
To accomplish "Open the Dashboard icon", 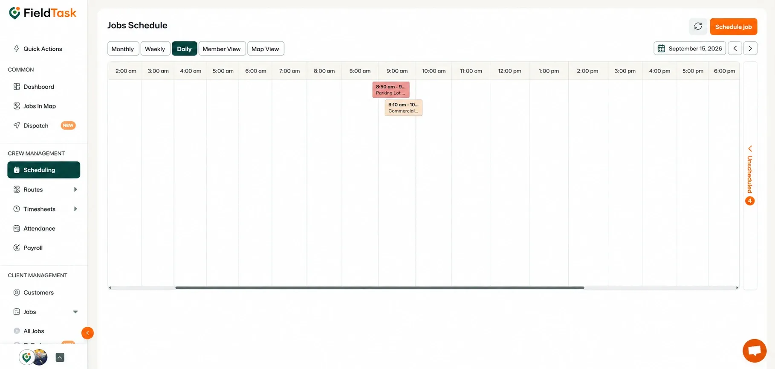I will [x=17, y=87].
